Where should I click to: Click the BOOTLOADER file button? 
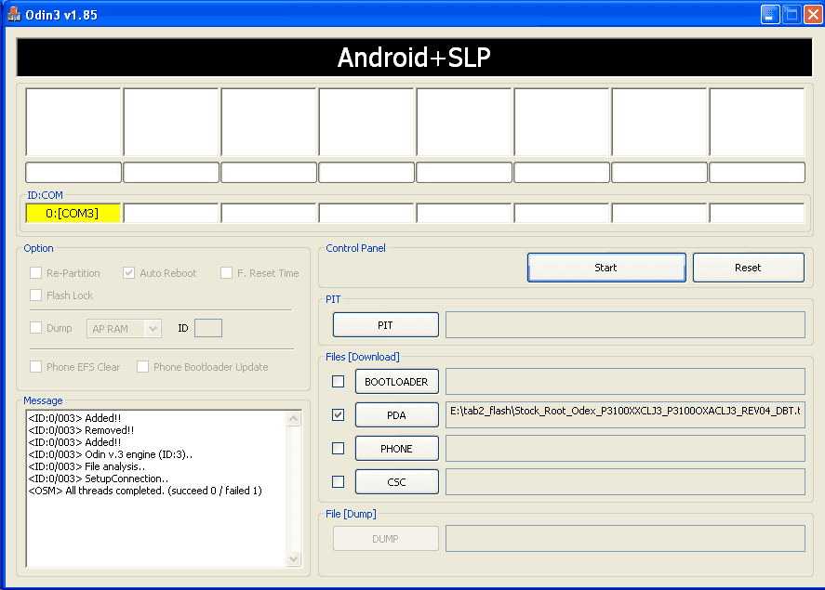[397, 382]
